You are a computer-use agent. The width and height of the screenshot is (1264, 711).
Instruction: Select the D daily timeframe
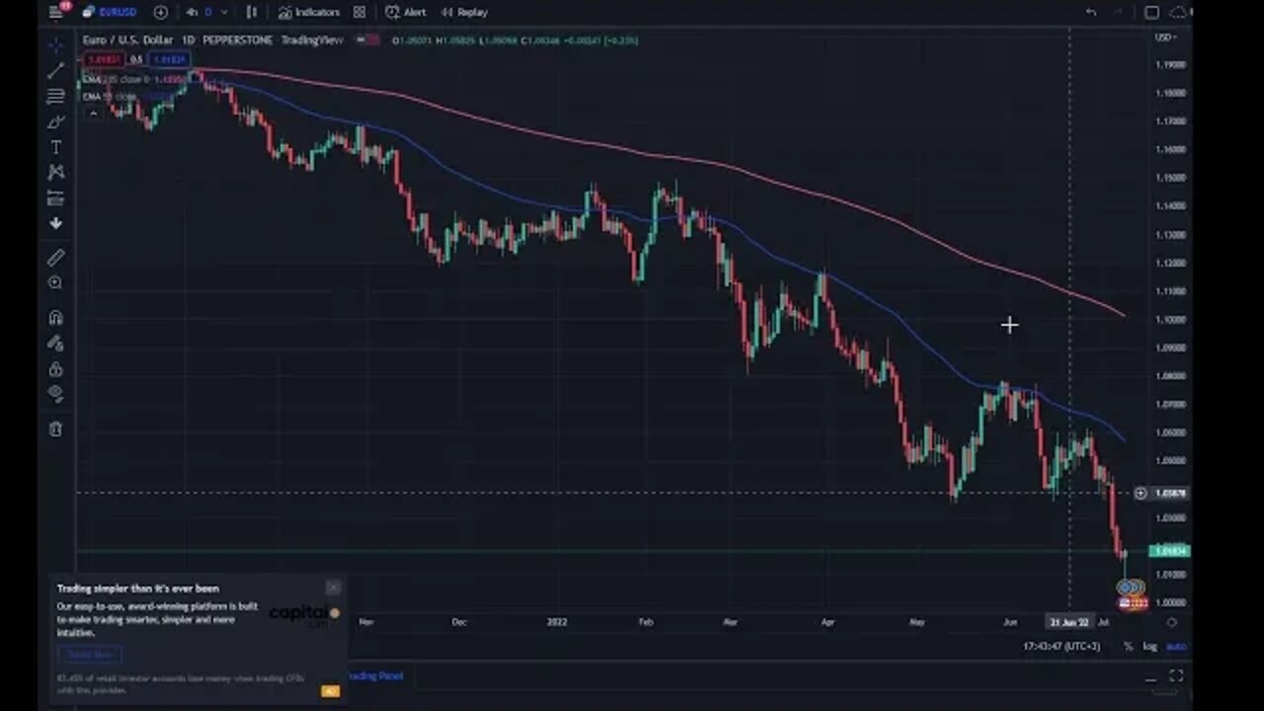208,12
